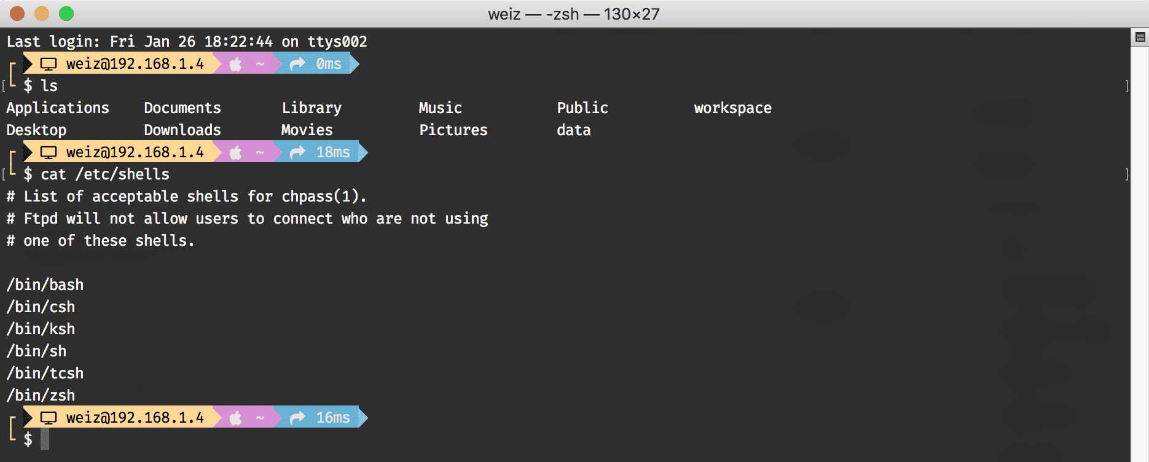Click the arrow icon beside 16ms
This screenshot has width=1149, height=462.
[x=297, y=418]
